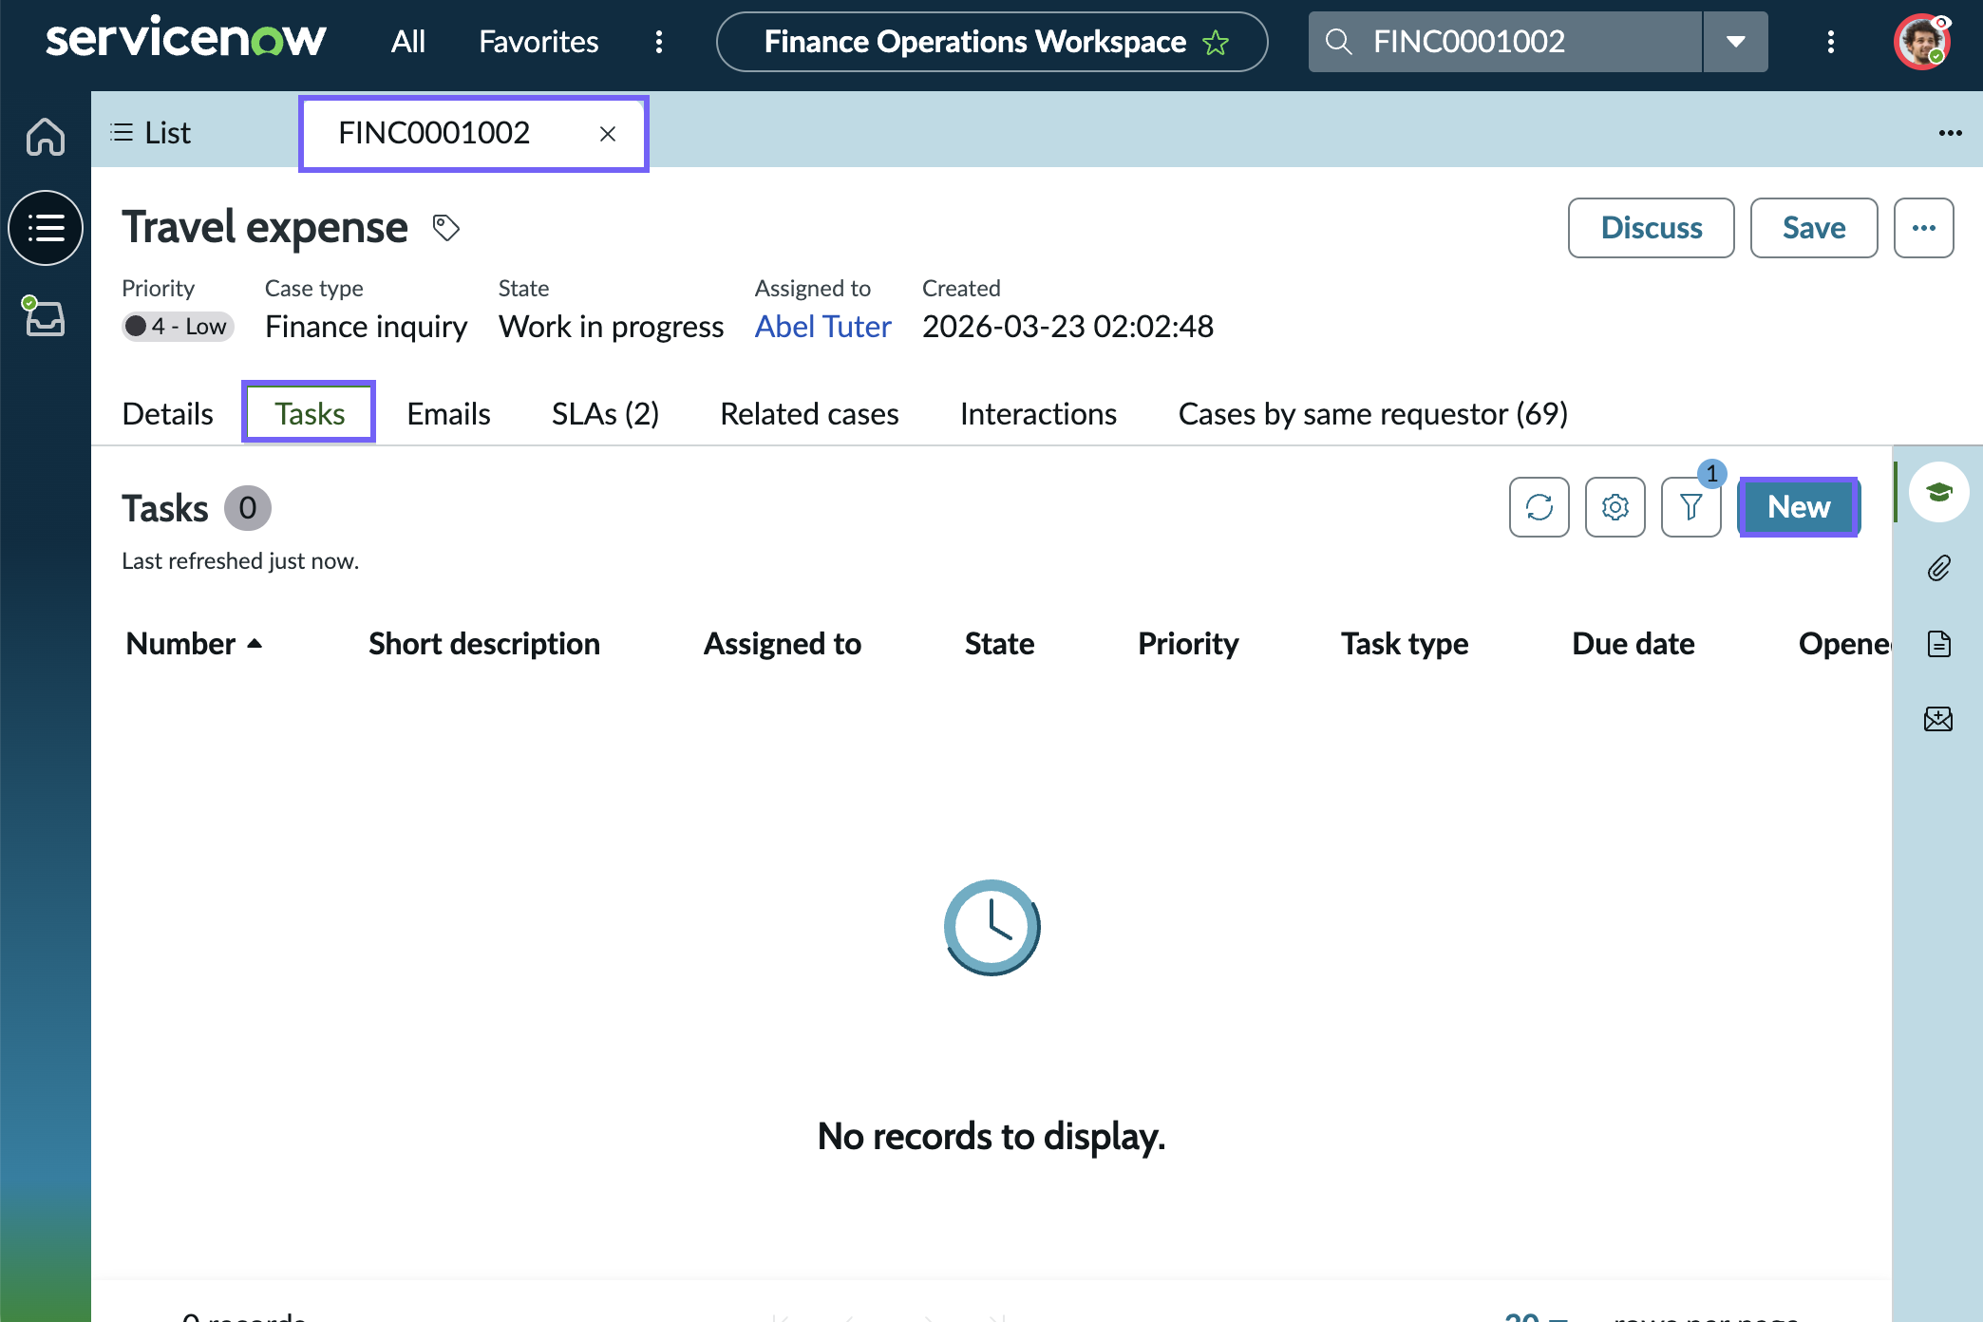Open the Interactions tab

pyautogui.click(x=1038, y=414)
